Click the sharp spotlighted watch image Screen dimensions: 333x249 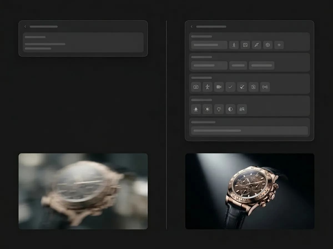pyautogui.click(x=250, y=191)
